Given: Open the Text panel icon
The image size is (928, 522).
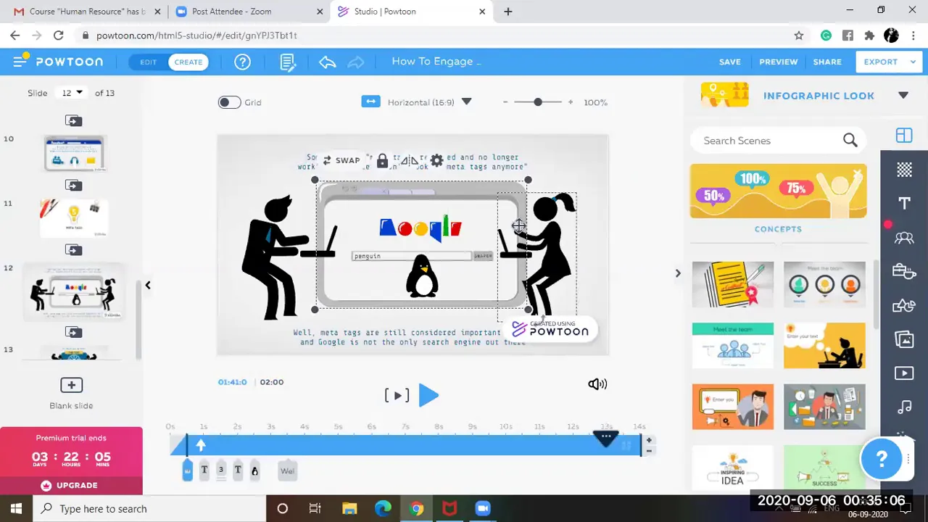Looking at the screenshot, I should point(904,204).
